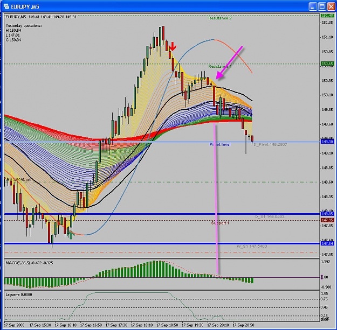Click '17 Sep 20:10' on time axis
The image size is (337, 330).
pos(218,325)
